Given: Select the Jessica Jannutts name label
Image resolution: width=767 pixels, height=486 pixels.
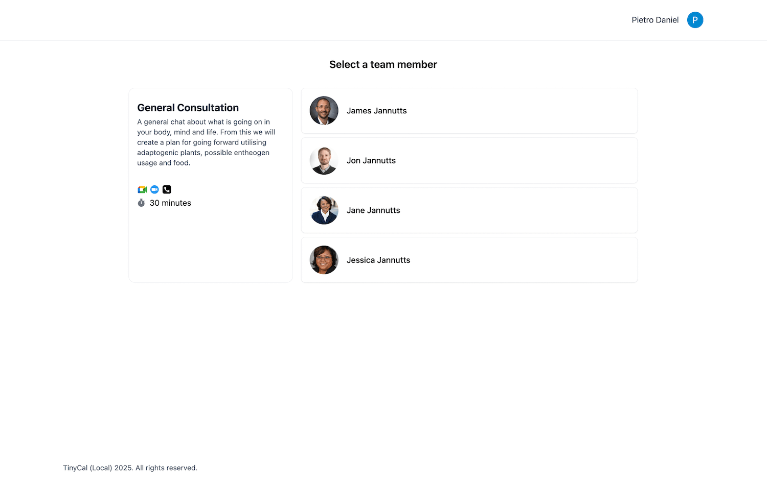Looking at the screenshot, I should tap(378, 260).
